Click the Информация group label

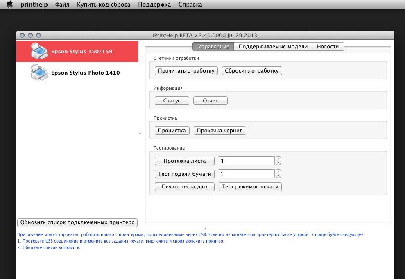[x=168, y=88]
